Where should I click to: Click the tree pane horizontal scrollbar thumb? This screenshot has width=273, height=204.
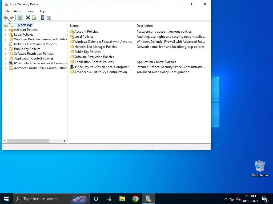[x=28, y=141]
